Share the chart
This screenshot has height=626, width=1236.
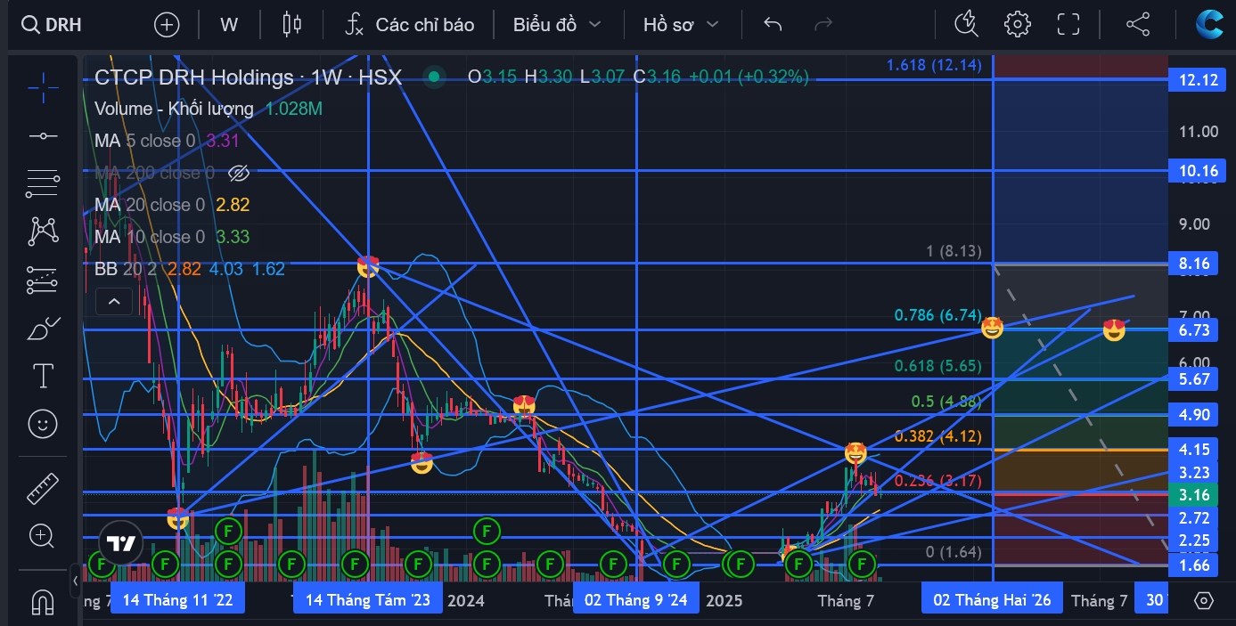1138,24
